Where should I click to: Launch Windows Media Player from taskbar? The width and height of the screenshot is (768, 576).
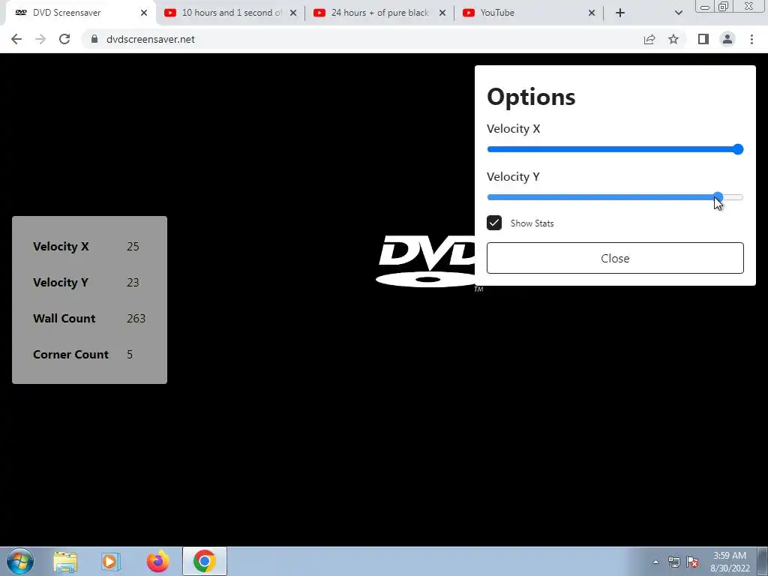[x=110, y=561]
